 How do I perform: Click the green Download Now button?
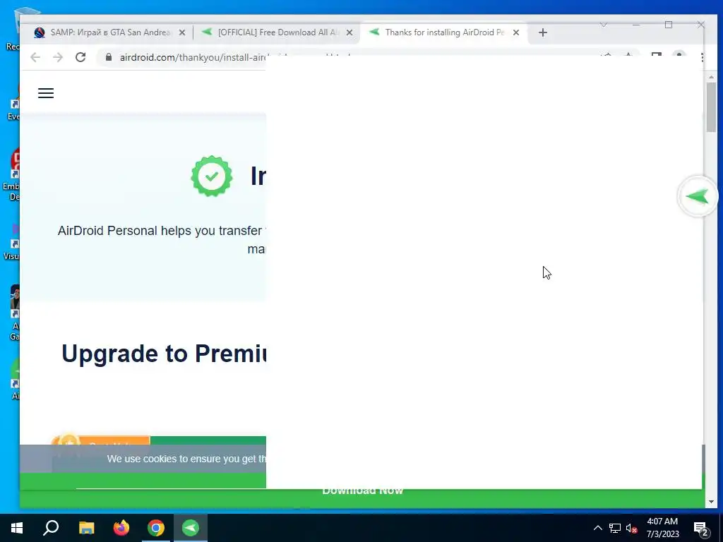[362, 491]
